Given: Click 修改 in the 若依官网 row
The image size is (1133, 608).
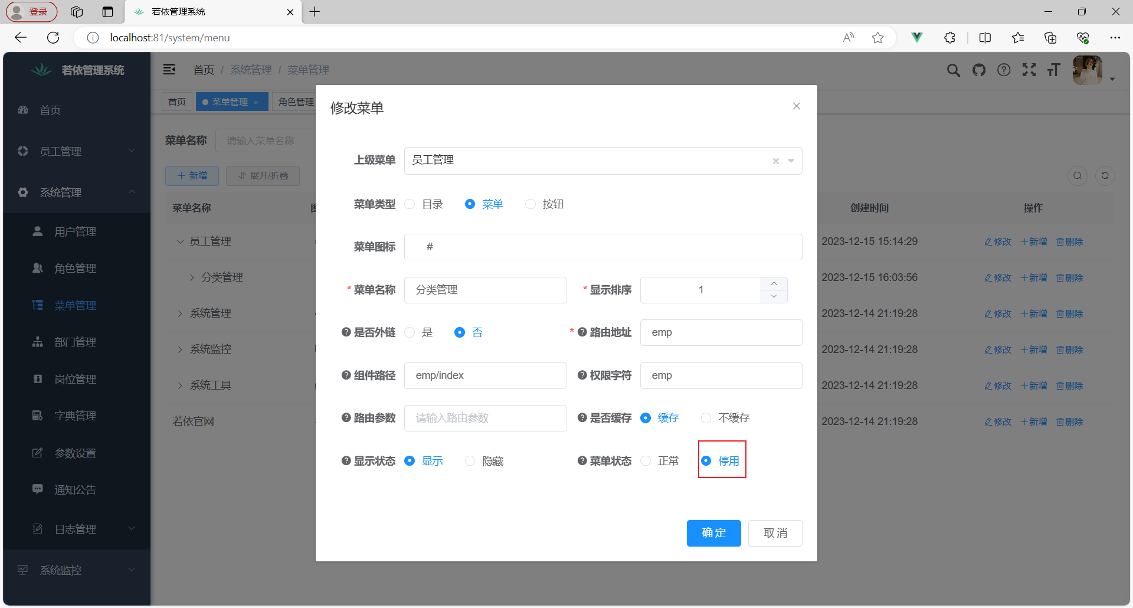Looking at the screenshot, I should 998,422.
